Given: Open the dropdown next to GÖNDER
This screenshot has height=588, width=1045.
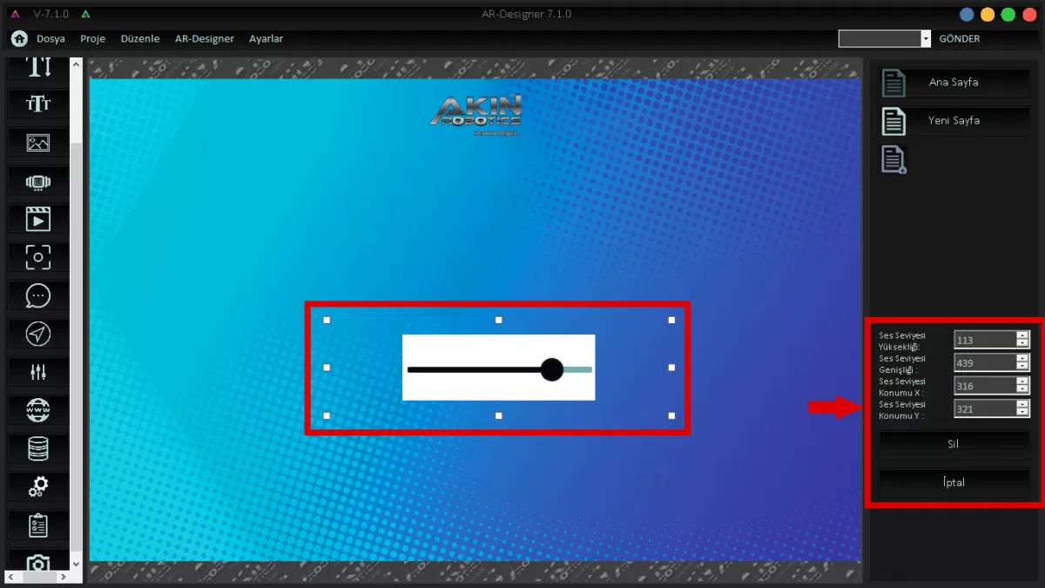Looking at the screenshot, I should tap(926, 39).
